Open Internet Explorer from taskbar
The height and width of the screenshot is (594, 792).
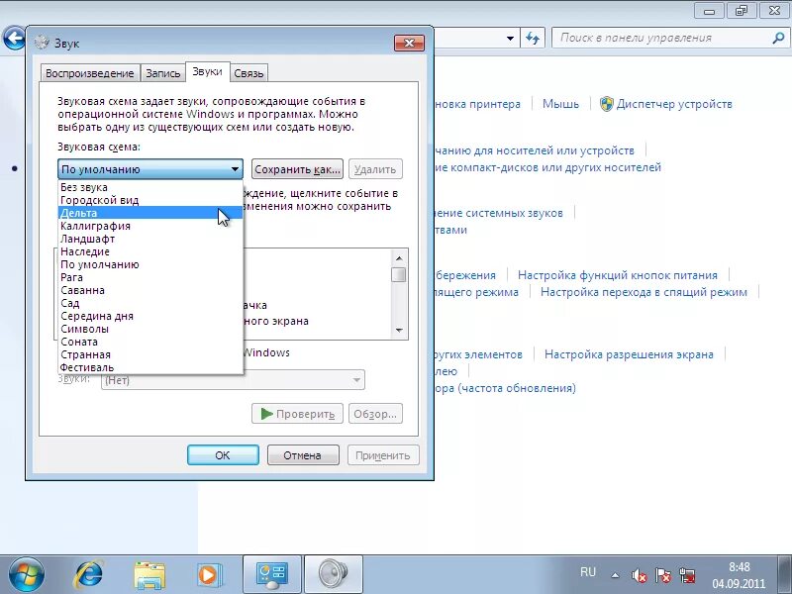88,575
